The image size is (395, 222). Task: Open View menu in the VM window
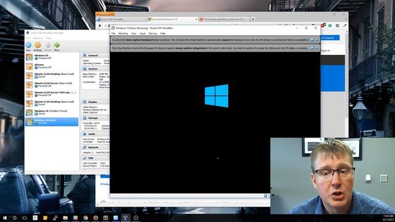(134, 33)
